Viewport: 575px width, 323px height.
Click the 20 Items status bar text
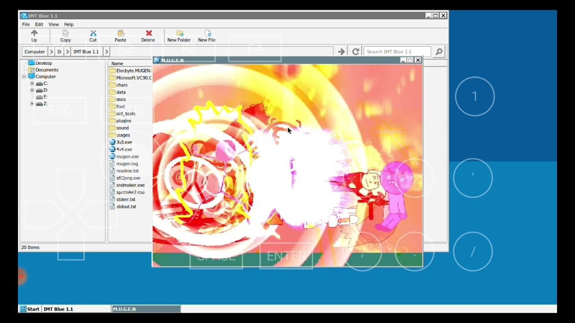click(31, 247)
